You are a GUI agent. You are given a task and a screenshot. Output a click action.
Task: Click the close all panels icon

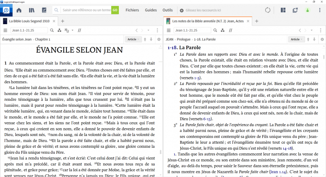(x=295, y=10)
